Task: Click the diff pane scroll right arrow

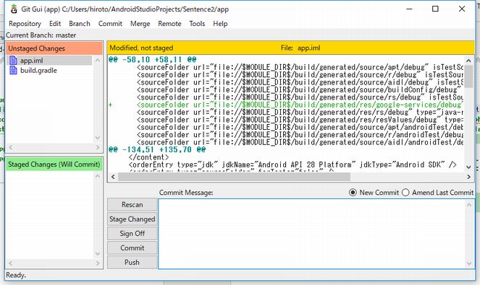Action: click(x=468, y=177)
